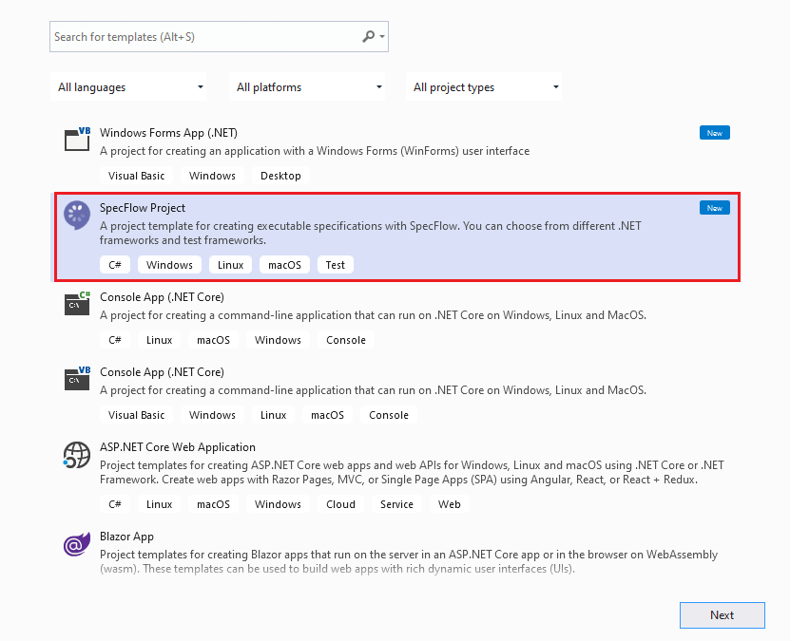Open the search options arrow beside magnifier

pos(382,37)
